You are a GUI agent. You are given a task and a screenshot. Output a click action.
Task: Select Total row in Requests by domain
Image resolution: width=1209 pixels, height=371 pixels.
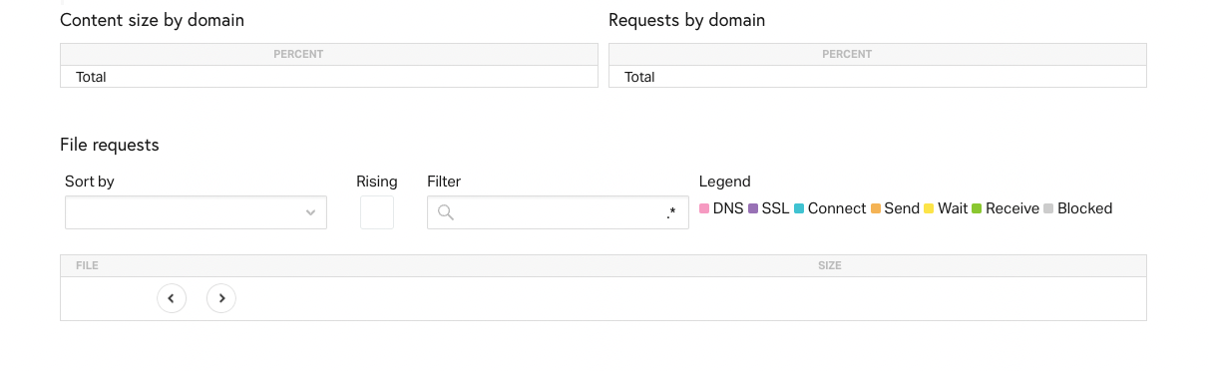878,77
